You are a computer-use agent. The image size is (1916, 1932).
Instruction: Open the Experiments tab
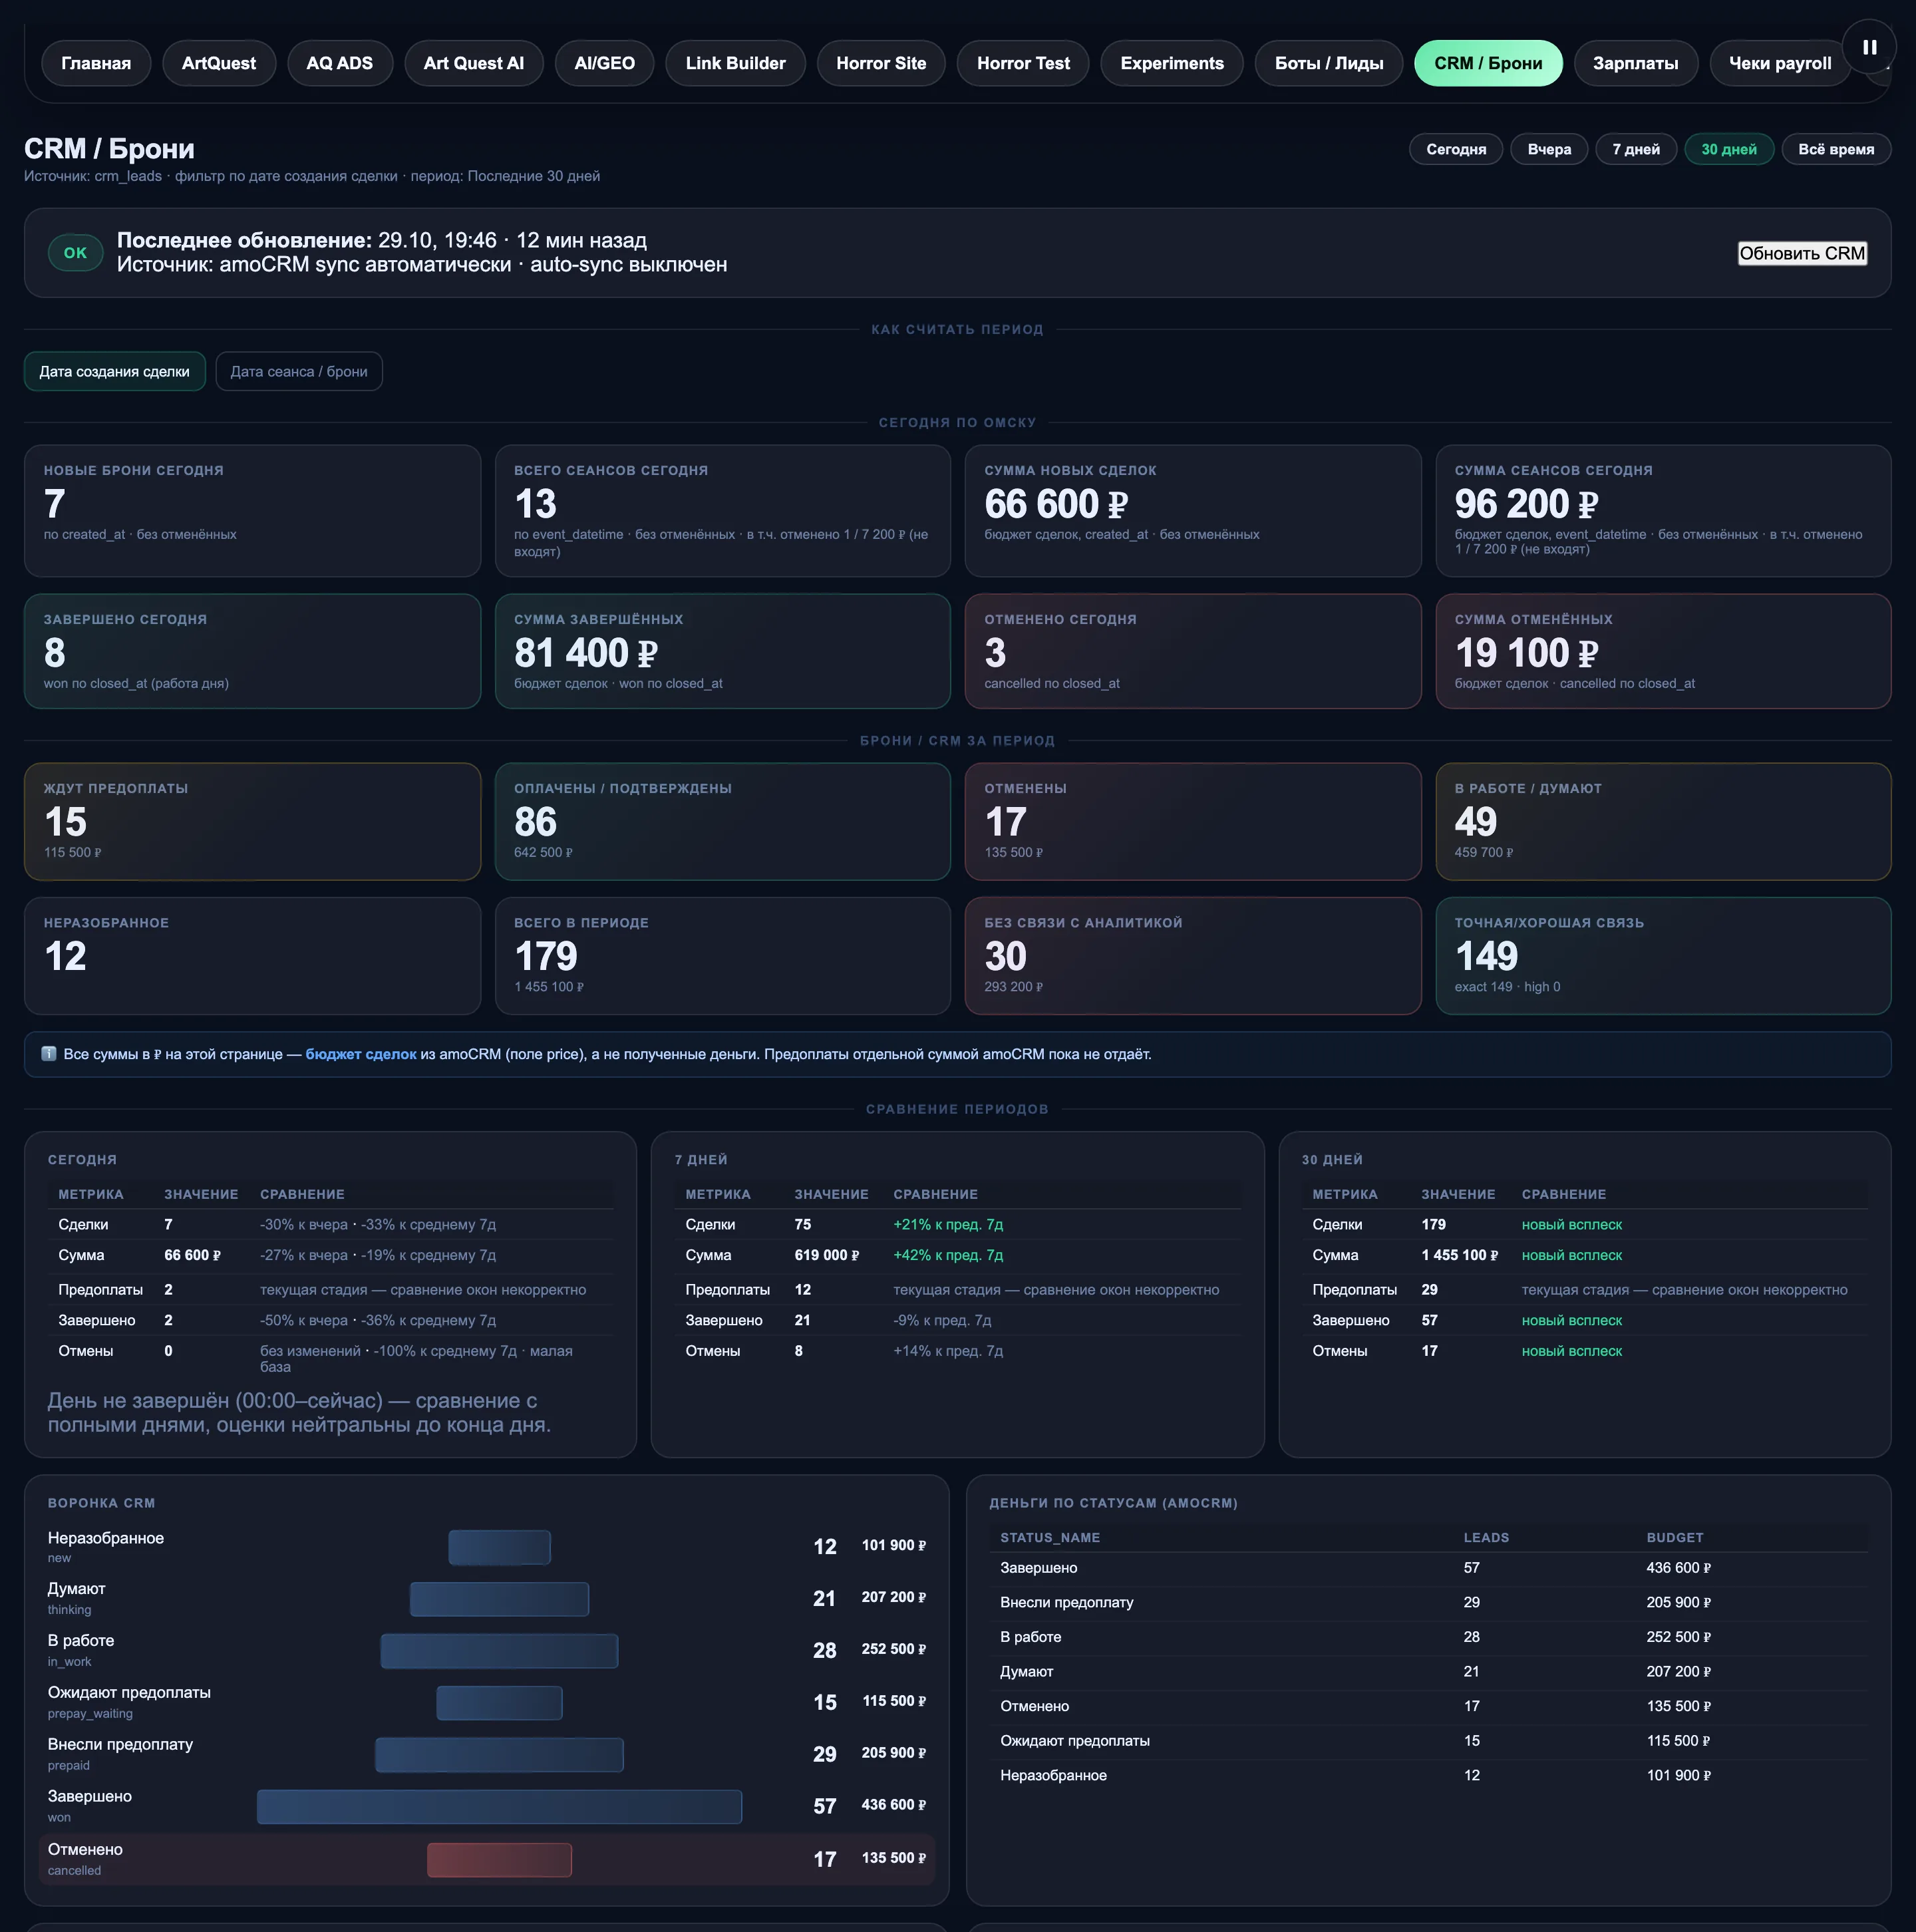1172,63
